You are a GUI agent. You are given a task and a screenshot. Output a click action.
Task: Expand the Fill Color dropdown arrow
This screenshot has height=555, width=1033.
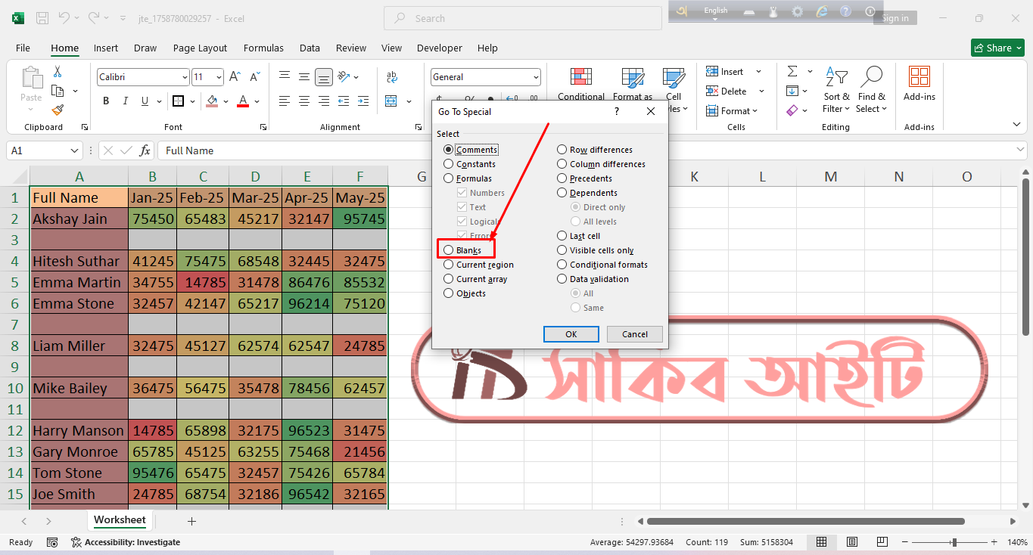click(x=225, y=101)
